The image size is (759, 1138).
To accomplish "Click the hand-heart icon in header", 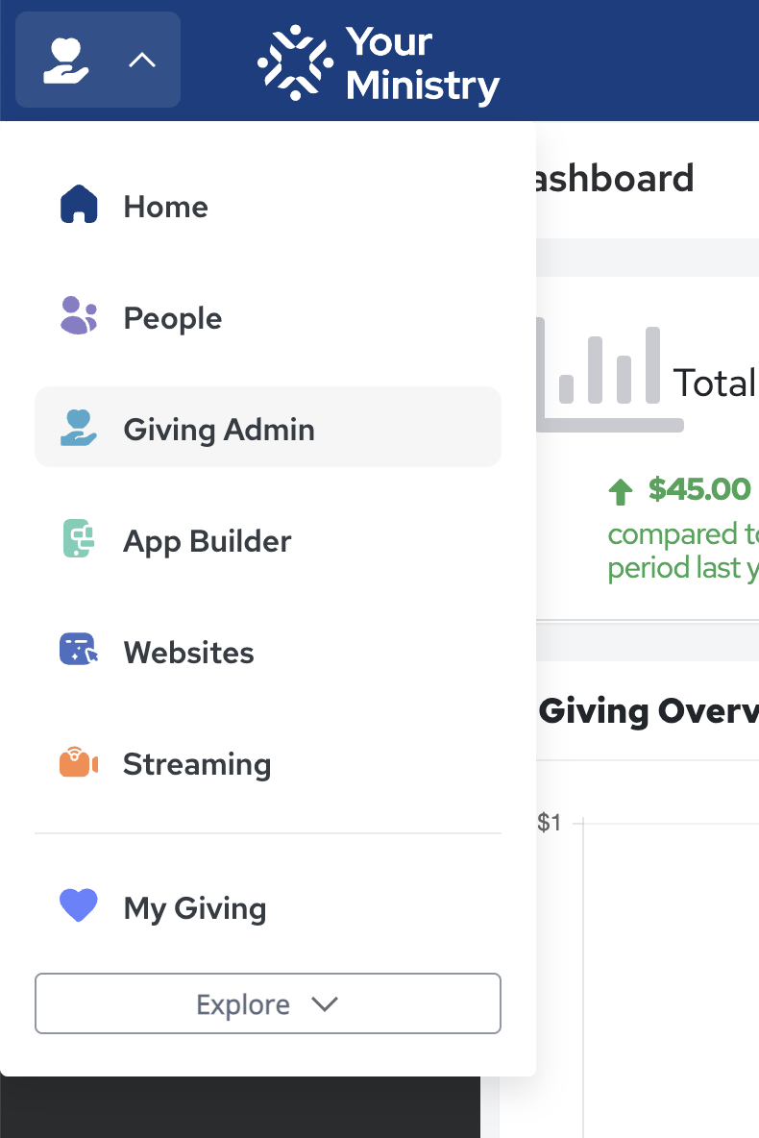I will point(66,60).
